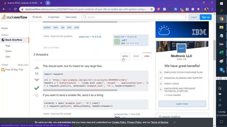Open the notifications action center
Image resolution: width=227 pixels, height=127 pixels.
click(221, 122)
